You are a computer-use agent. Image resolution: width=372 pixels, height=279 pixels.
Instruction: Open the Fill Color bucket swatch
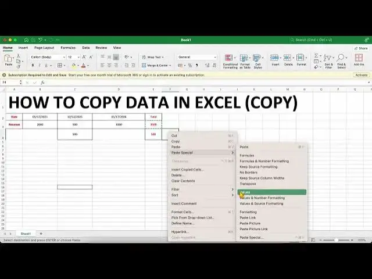[74, 66]
